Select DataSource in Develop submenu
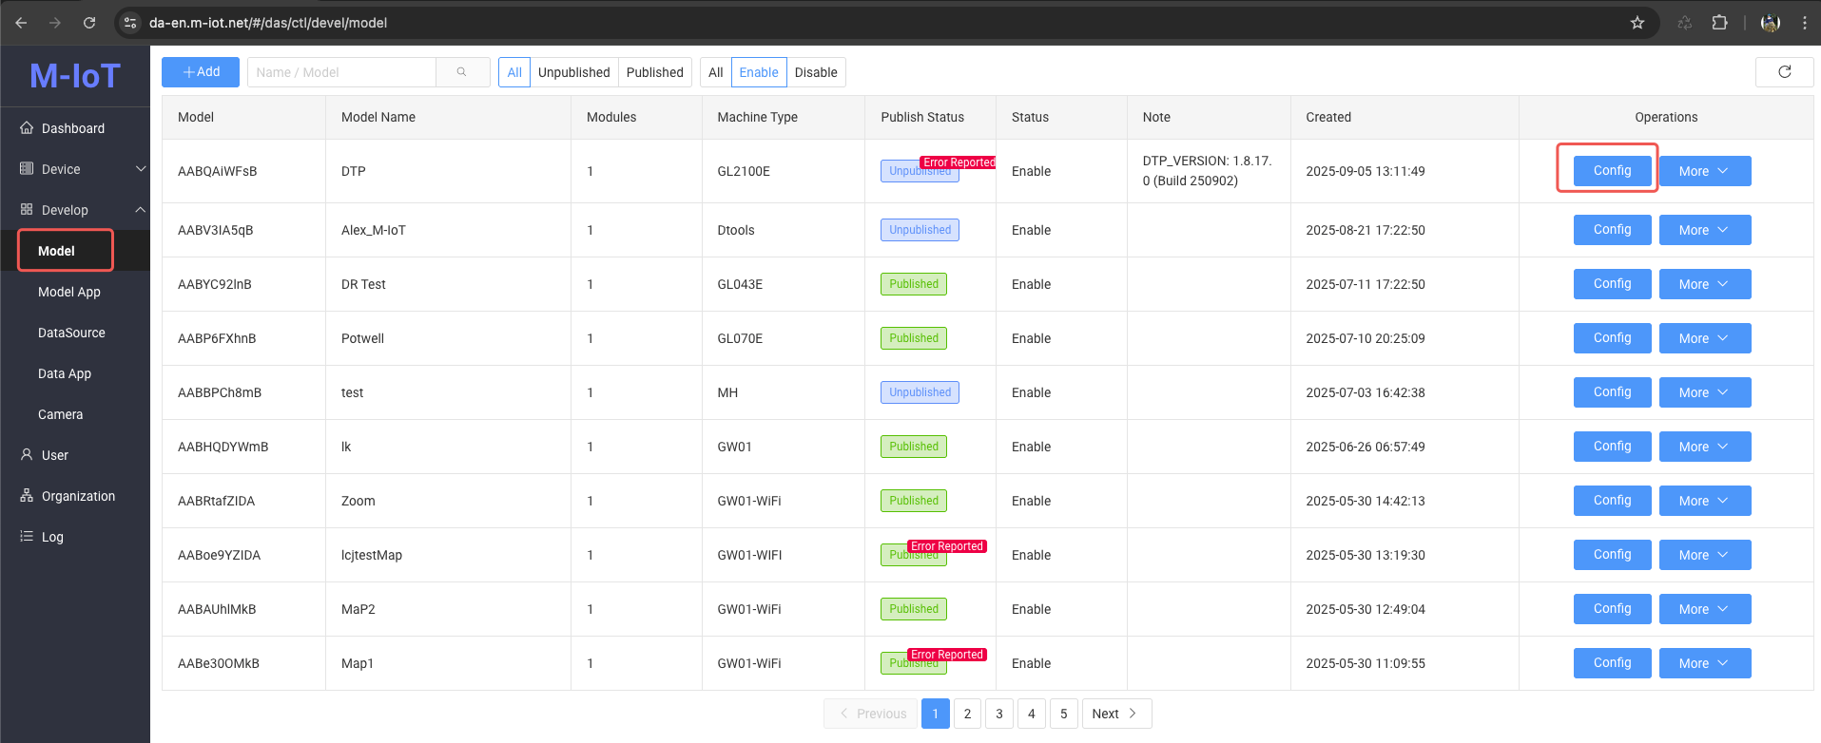 pyautogui.click(x=71, y=333)
